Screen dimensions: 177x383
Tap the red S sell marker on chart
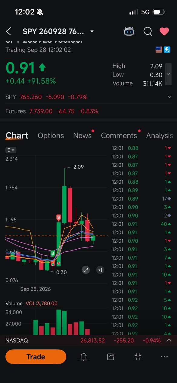tap(58, 217)
